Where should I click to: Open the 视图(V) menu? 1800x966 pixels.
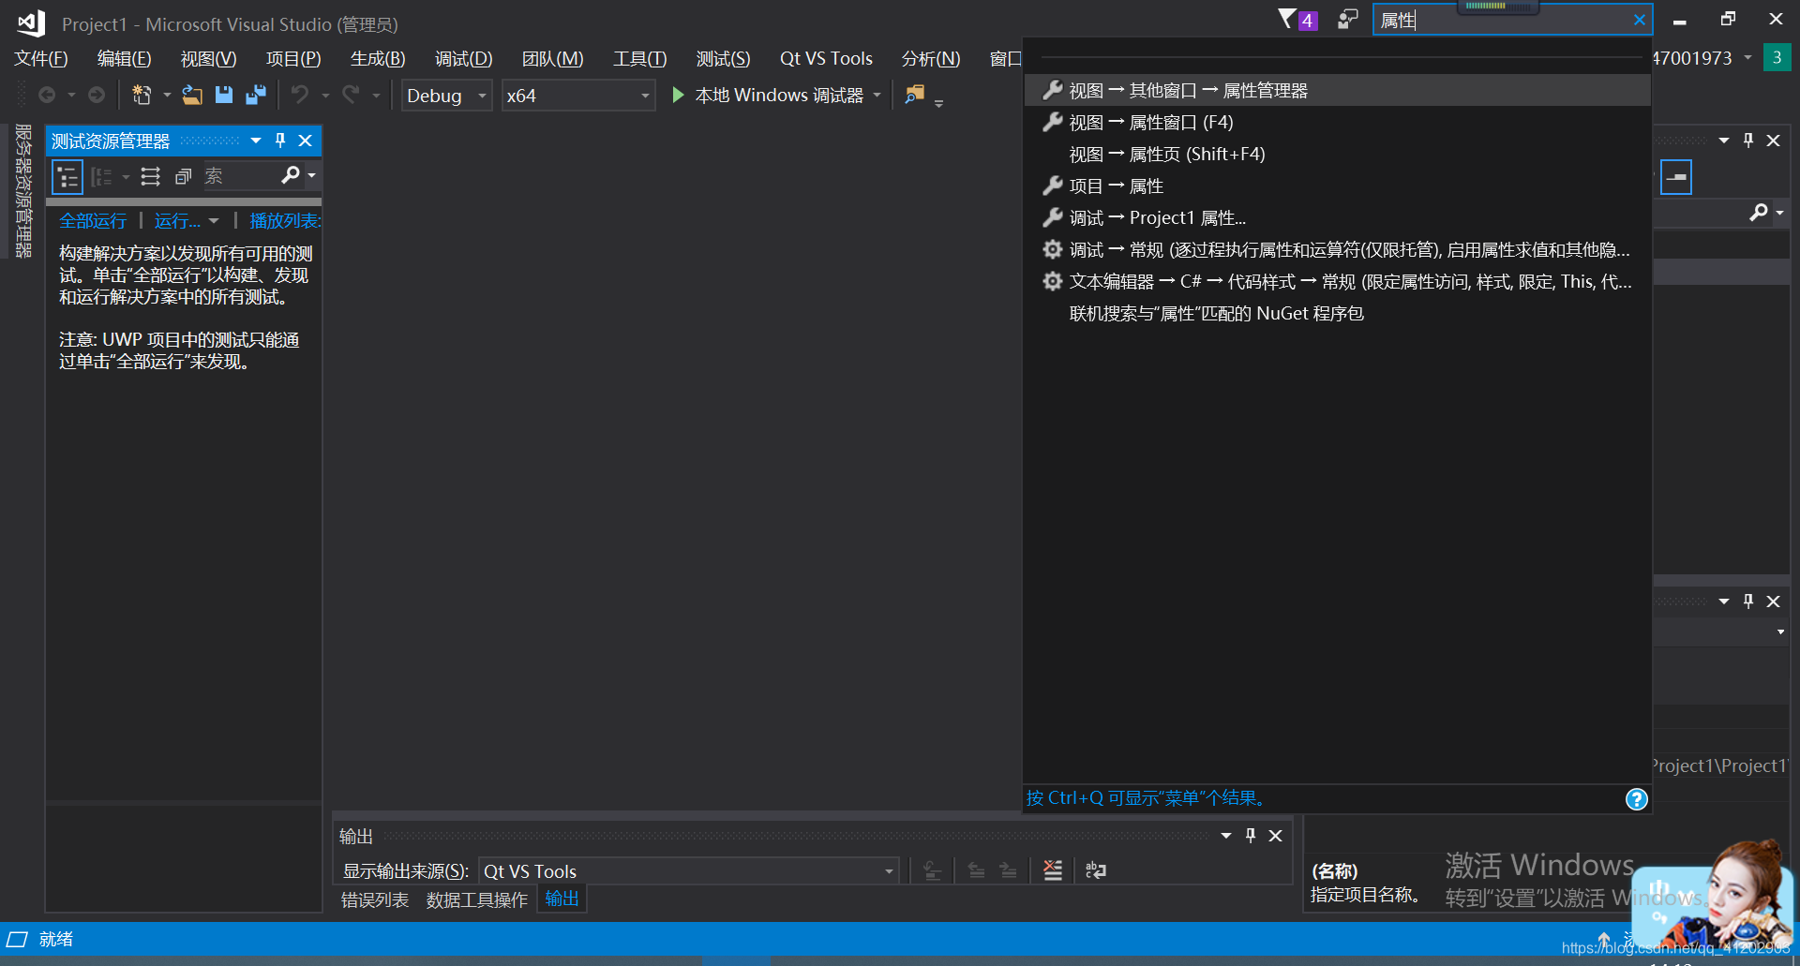[x=208, y=59]
